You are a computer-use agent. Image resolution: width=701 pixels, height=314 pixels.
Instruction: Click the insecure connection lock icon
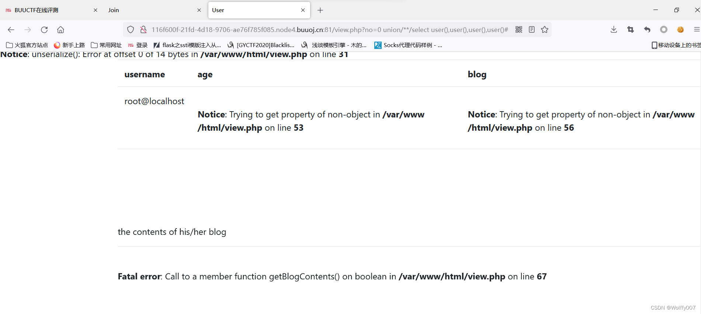pos(143,30)
